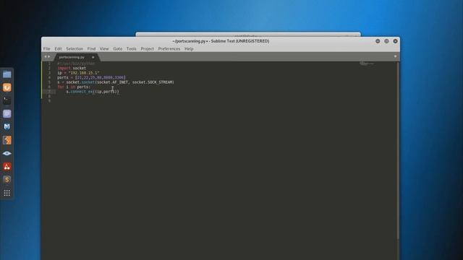Click the "import socket" code line
The height and width of the screenshot is (260, 463).
[72, 68]
